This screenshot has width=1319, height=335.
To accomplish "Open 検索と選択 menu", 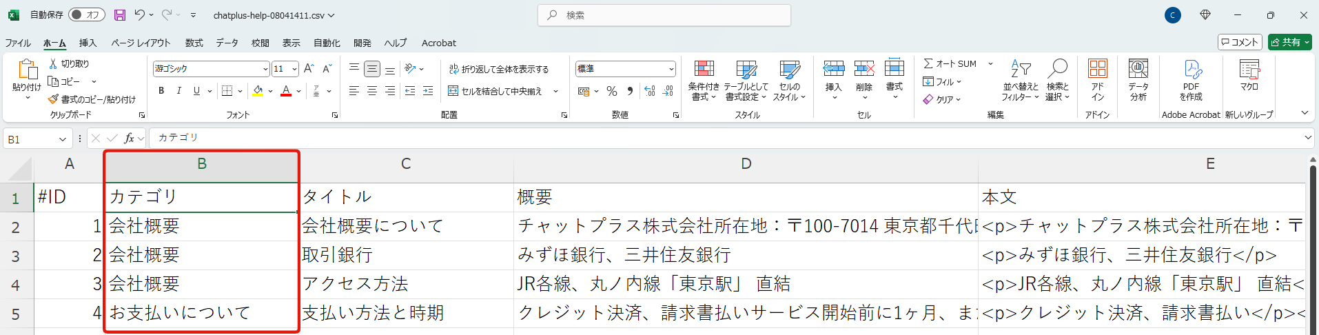I will (x=1057, y=81).
